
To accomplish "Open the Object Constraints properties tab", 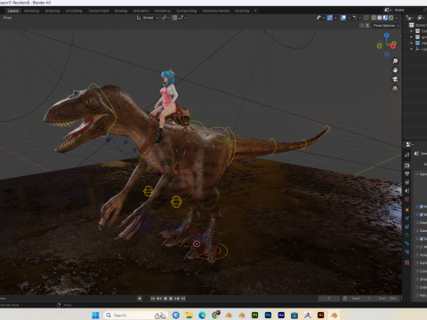I will coord(407,227).
